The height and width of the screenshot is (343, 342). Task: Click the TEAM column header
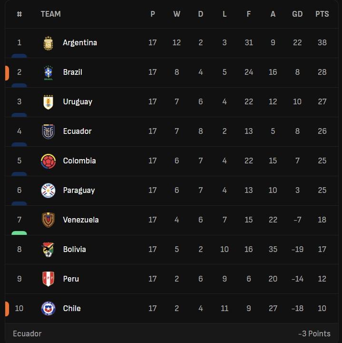[x=51, y=14]
